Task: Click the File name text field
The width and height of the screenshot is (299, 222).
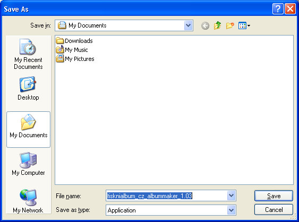Action: pyautogui.click(x=167, y=196)
